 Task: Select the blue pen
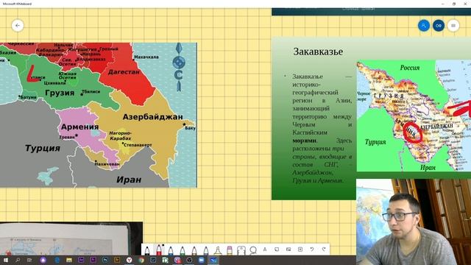coord(171,250)
